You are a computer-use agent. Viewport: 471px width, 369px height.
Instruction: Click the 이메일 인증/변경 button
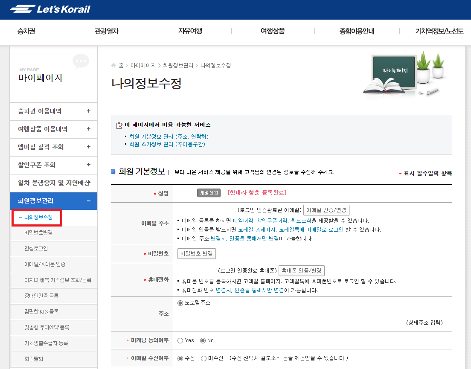(x=326, y=210)
